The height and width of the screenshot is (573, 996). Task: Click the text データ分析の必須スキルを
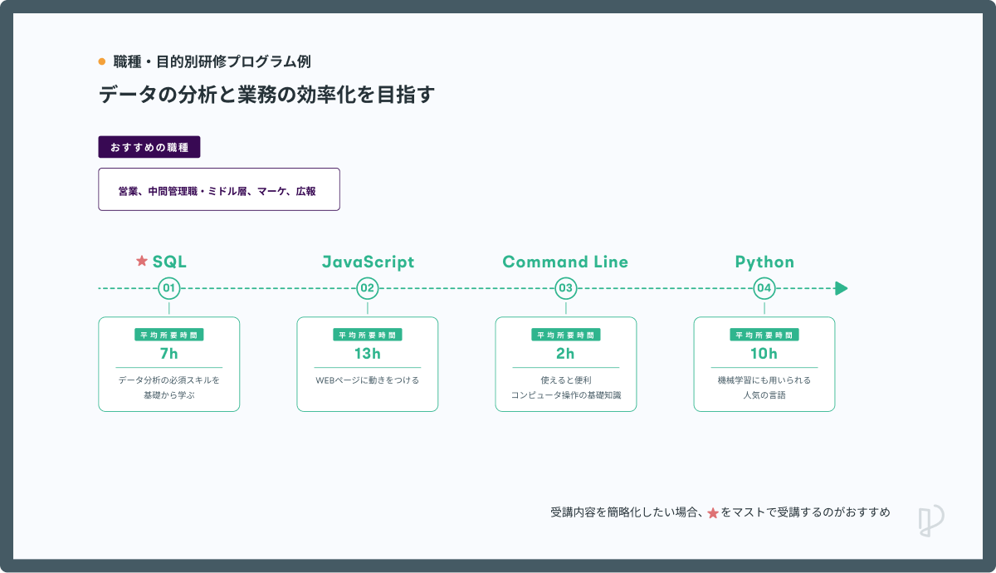169,380
